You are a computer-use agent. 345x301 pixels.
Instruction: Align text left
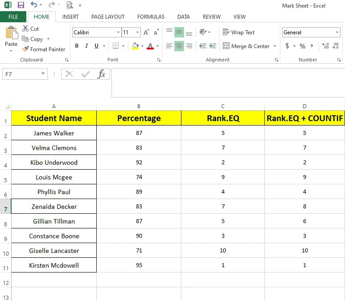(169, 46)
